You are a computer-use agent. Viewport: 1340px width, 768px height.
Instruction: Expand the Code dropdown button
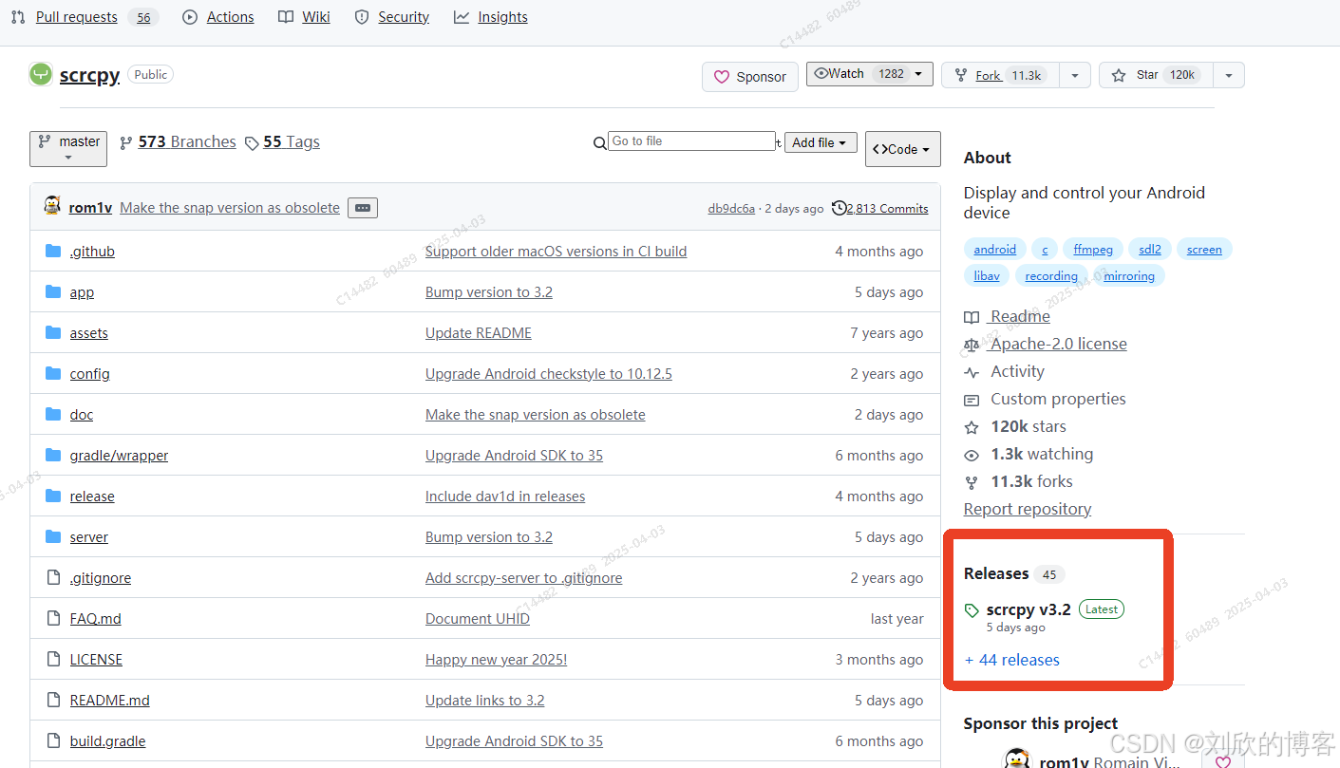(x=903, y=149)
